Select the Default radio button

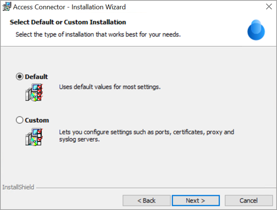(19, 77)
